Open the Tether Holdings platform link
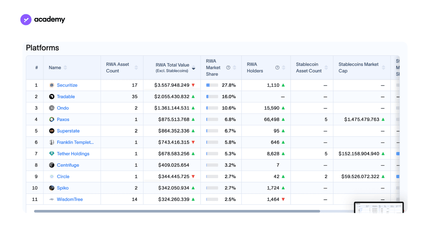Screen dimensions: 430x241 [73, 154]
